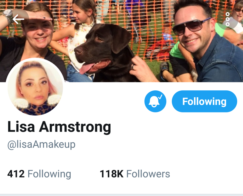
Task: Toggle tweet notifications with the bell icon
Action: tap(155, 101)
